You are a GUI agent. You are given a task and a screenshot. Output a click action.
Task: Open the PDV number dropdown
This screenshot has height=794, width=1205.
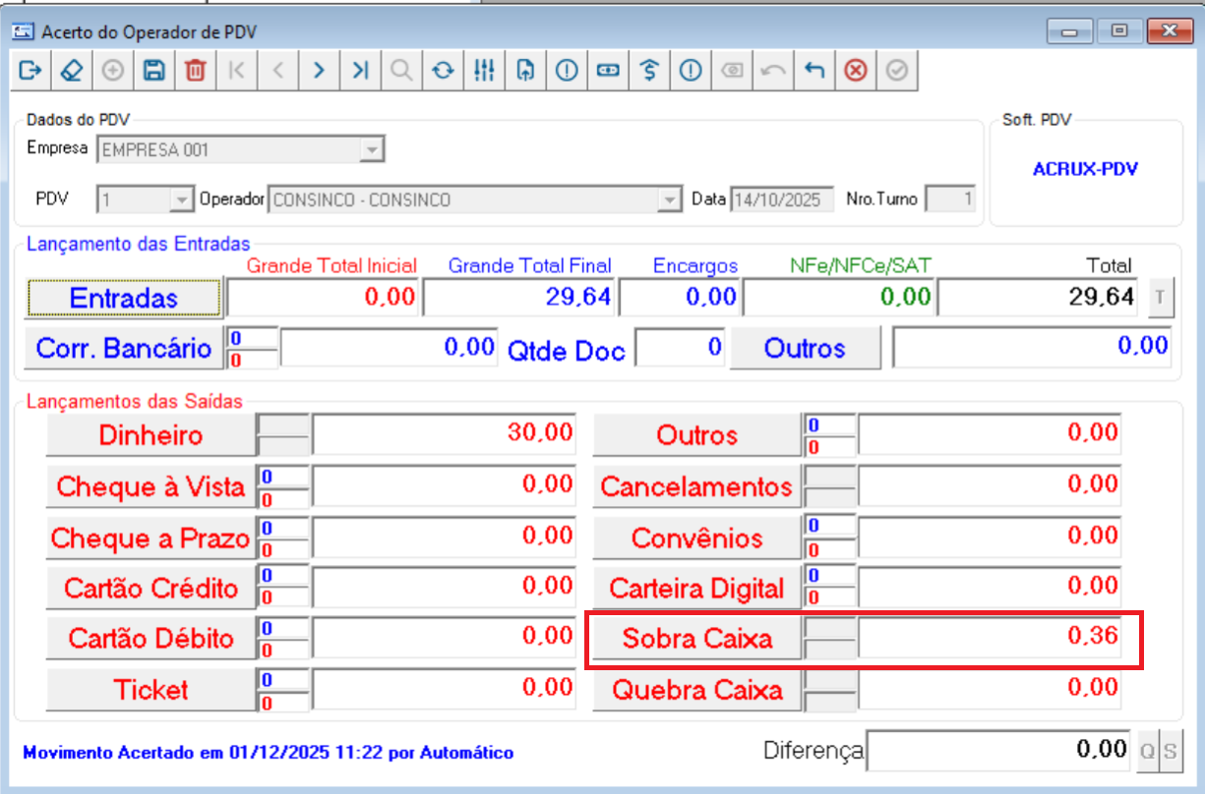coord(180,199)
